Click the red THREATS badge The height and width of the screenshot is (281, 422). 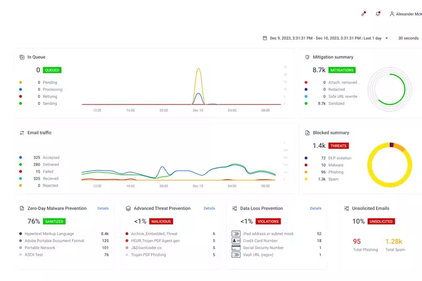[338, 146]
